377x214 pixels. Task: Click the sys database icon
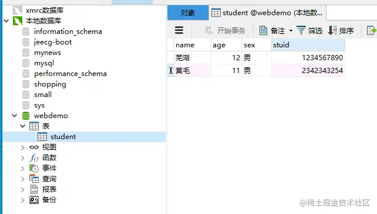point(26,105)
